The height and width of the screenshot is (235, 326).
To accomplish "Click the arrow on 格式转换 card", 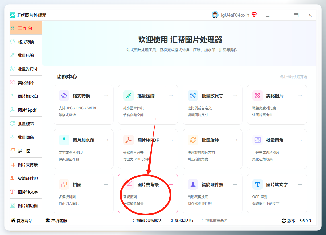I will point(106,96).
